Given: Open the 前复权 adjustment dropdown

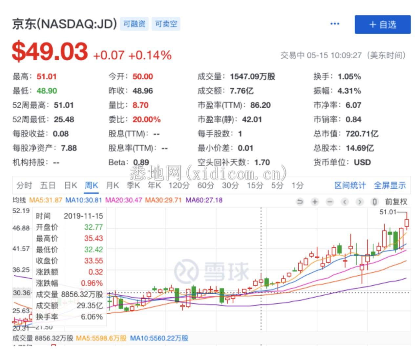Looking at the screenshot, I should click(x=396, y=202).
